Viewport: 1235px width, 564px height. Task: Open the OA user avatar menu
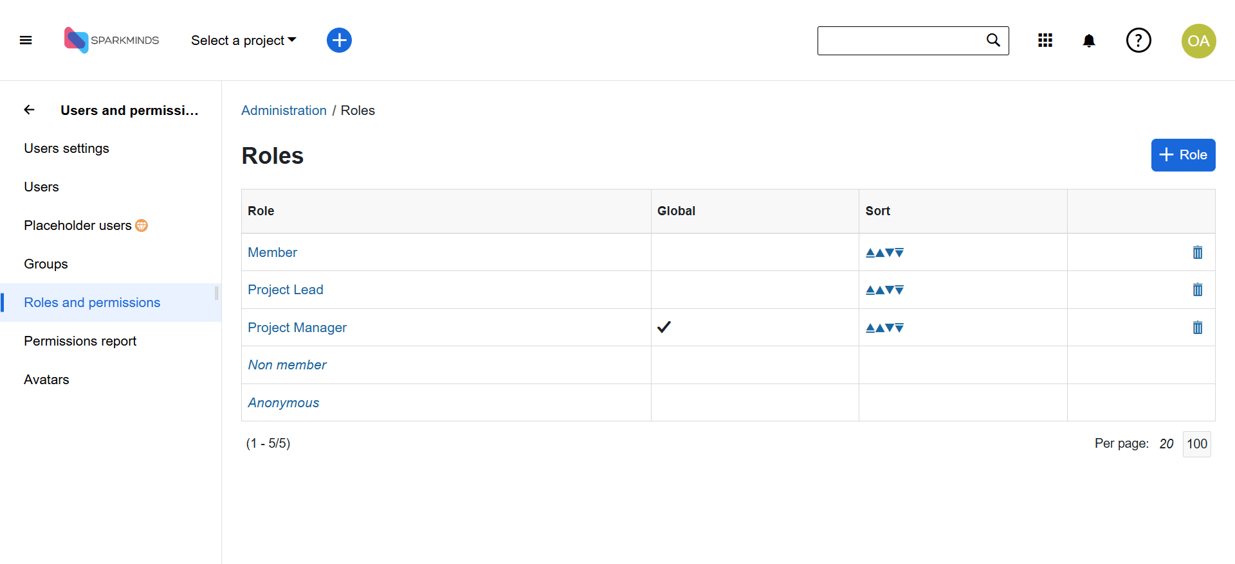tap(1198, 40)
